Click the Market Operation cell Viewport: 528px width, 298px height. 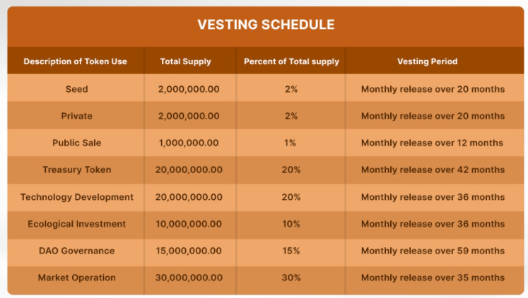pos(76,278)
